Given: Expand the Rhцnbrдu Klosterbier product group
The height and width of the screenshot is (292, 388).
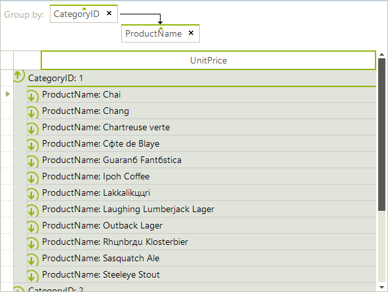Looking at the screenshot, I should click(x=33, y=244).
